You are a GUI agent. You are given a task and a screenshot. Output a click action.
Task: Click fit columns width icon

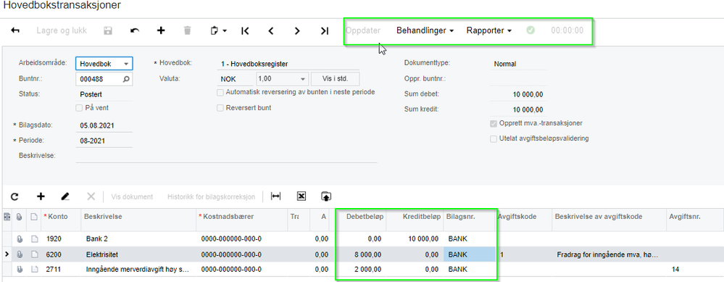[275, 196]
